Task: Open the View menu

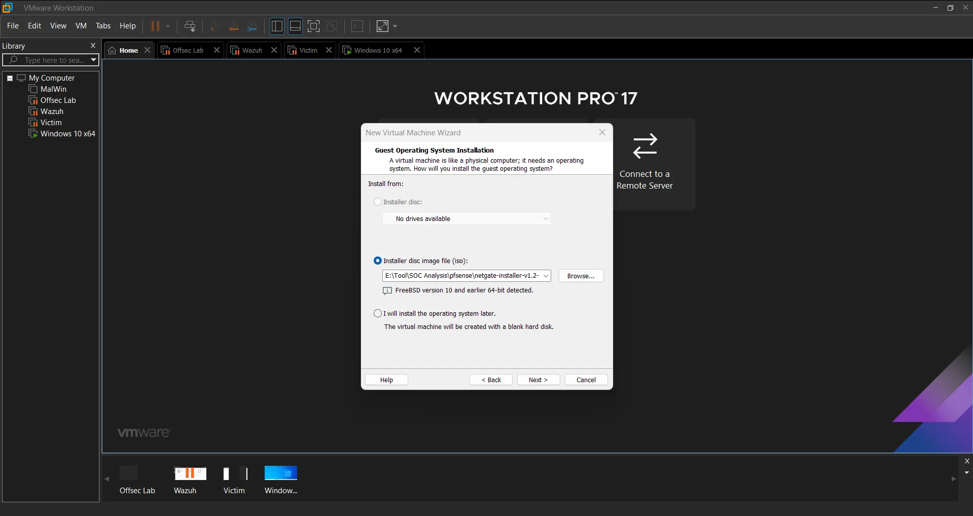Action: pos(58,26)
